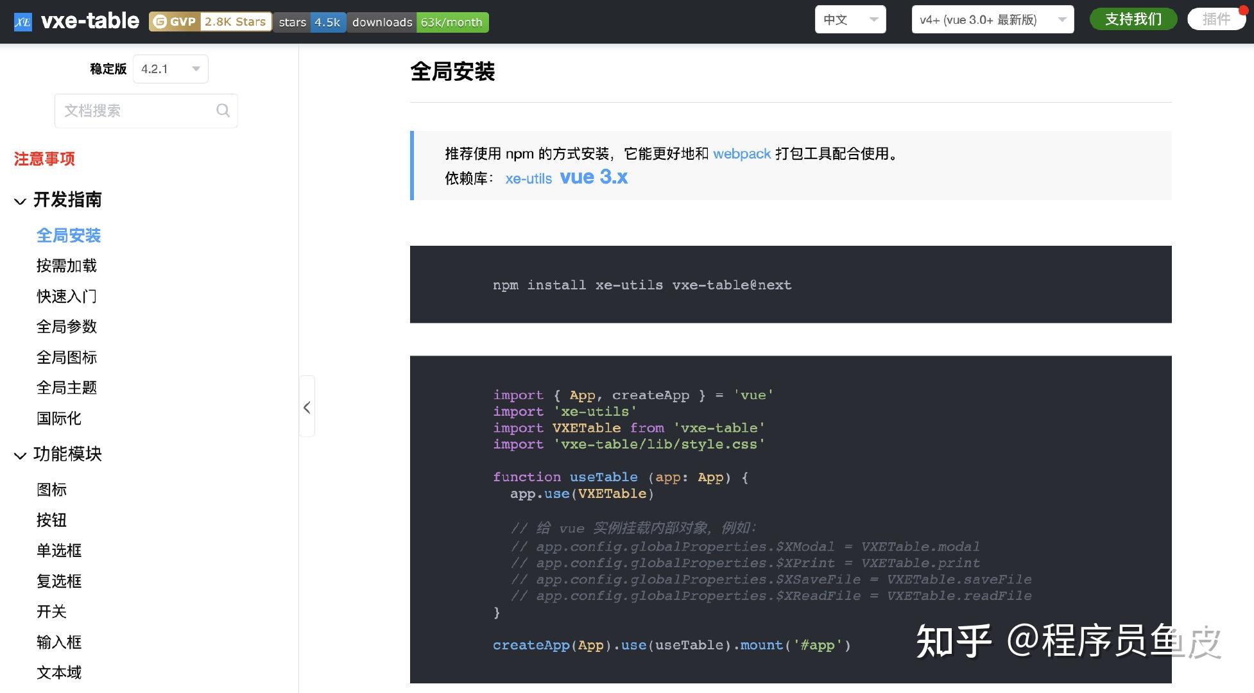Click the 全局安装 page heading

tap(452, 71)
